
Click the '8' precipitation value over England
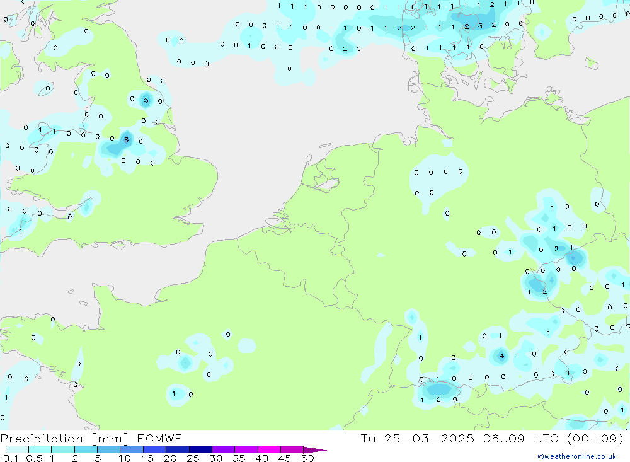tap(126, 140)
